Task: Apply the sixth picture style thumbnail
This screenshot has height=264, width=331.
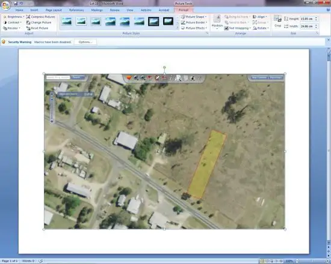Action: [139, 21]
